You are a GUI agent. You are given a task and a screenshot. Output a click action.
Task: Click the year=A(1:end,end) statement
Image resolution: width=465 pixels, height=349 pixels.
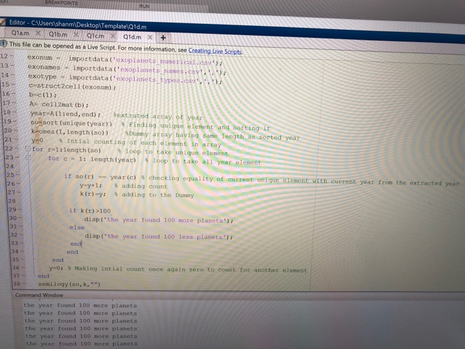pyautogui.click(x=65, y=114)
